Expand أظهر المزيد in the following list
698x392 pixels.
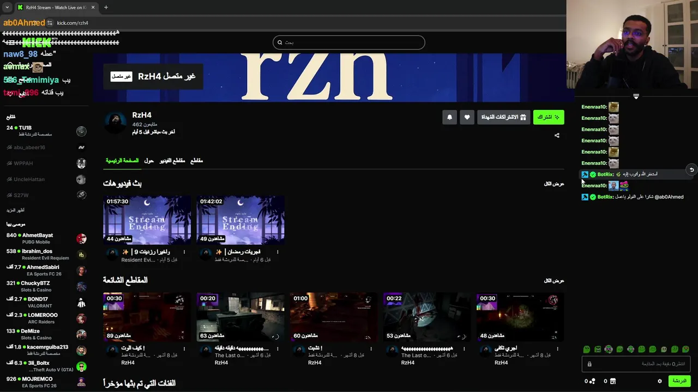[15, 210]
